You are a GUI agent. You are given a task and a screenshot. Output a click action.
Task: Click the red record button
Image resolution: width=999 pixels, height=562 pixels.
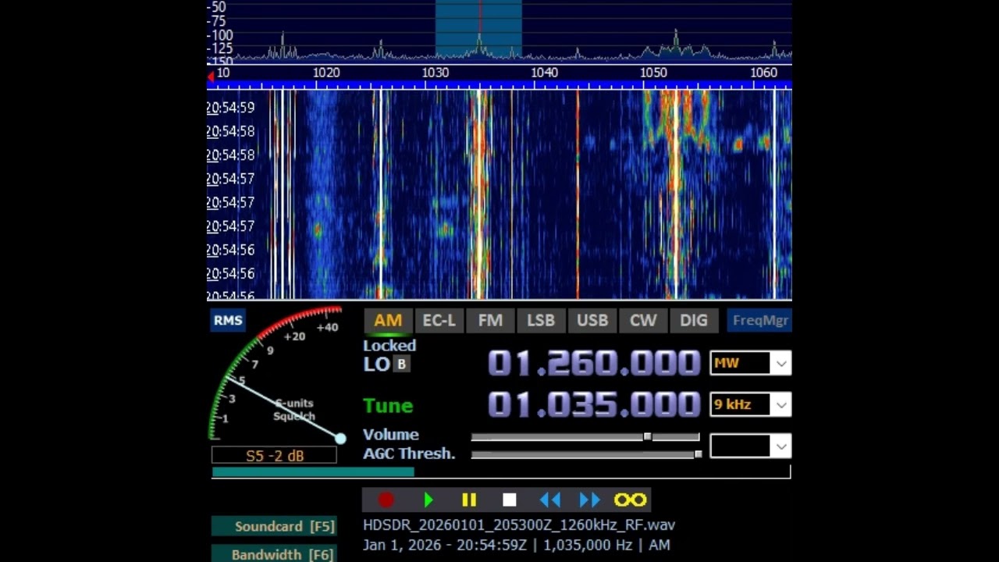tap(386, 500)
